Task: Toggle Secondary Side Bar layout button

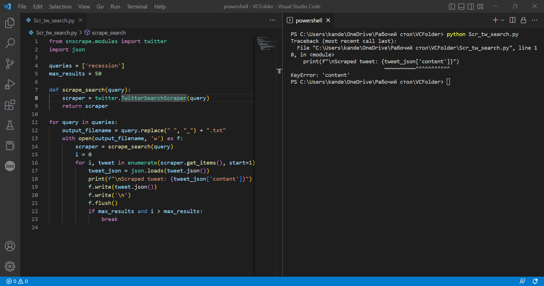Action: pos(471,6)
